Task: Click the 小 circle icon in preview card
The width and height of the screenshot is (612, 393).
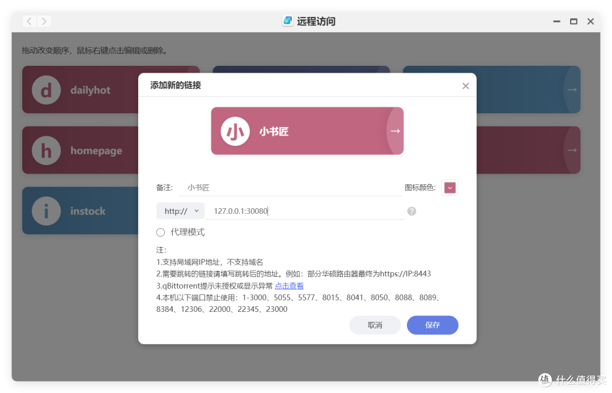Action: (x=235, y=131)
